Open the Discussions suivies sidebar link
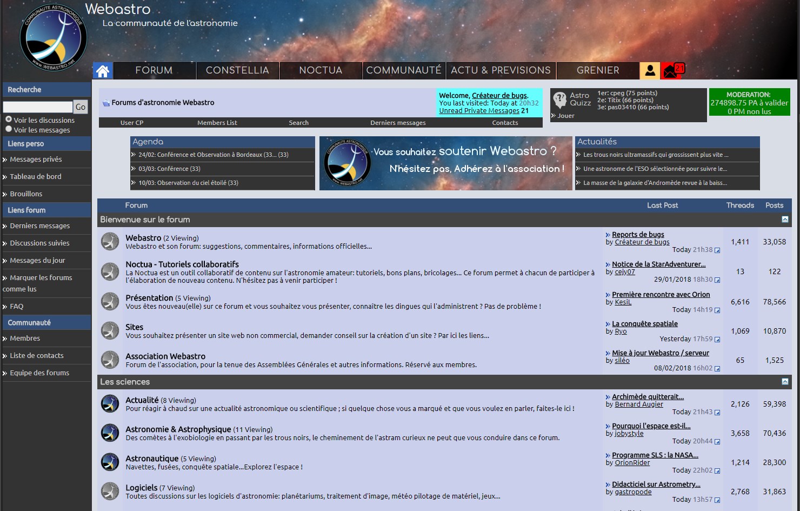The height and width of the screenshot is (511, 800). click(40, 243)
